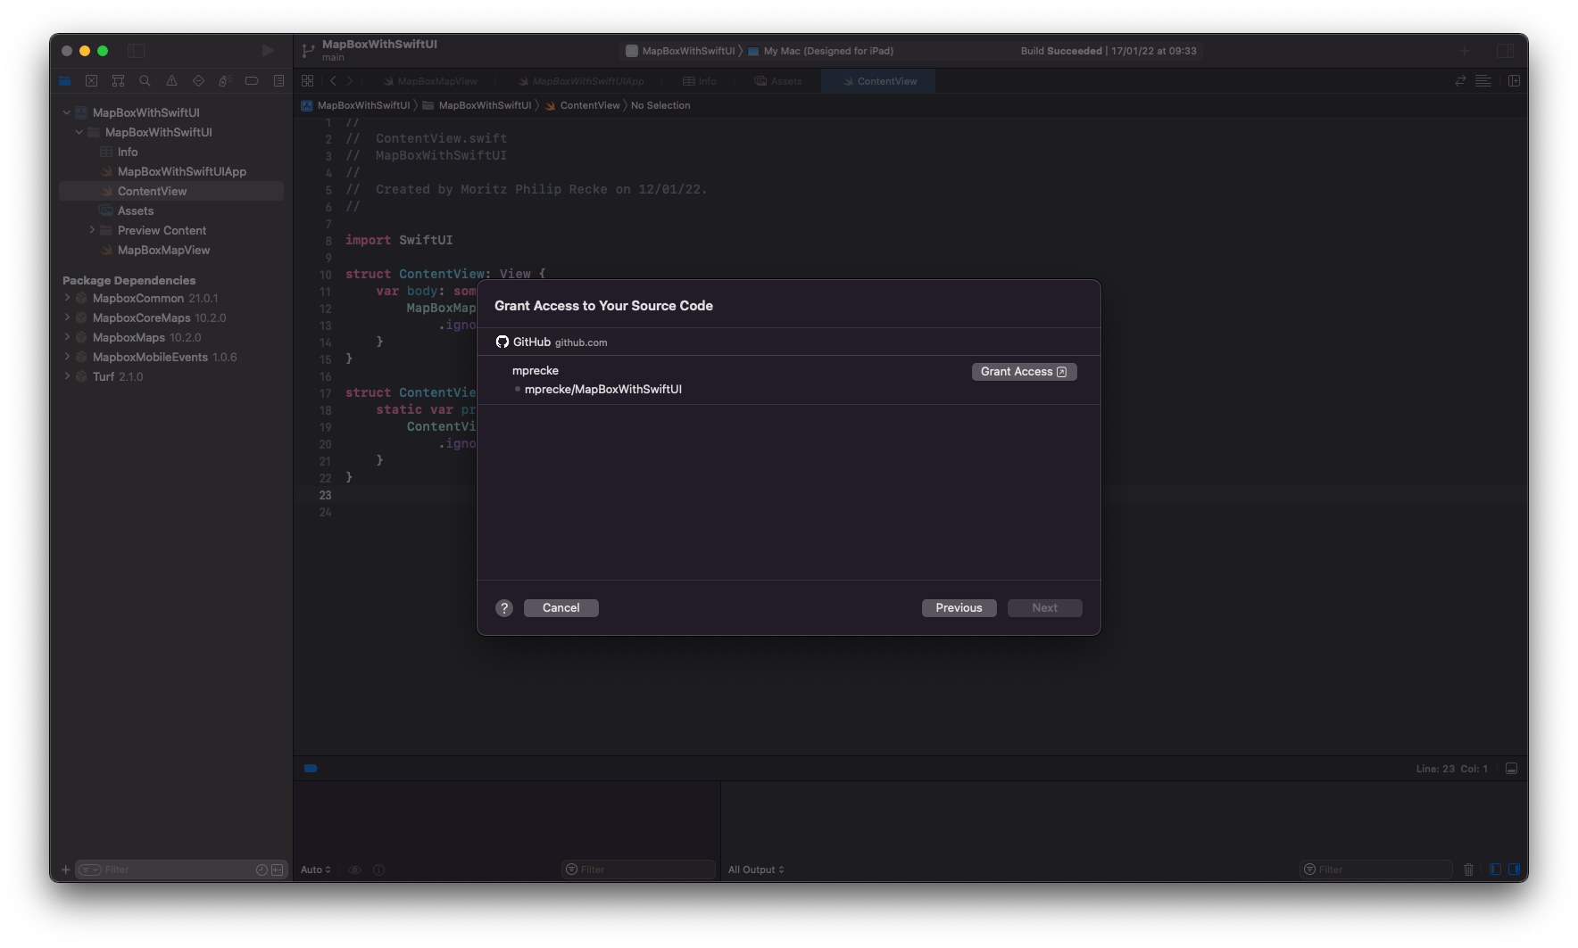Toggle the console pane
The image size is (1578, 948).
point(1513,870)
